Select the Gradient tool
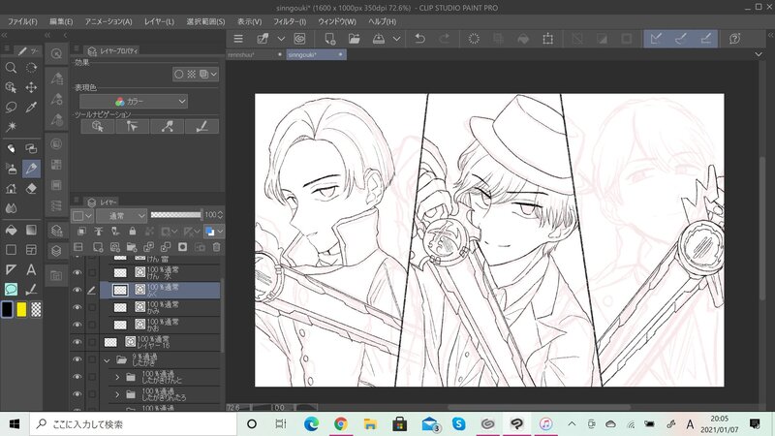Screen dimensions: 775x436 31,230
